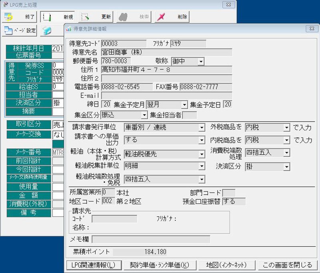Expand the 消費税端数処理 dropdown

pyautogui.click(x=286, y=153)
